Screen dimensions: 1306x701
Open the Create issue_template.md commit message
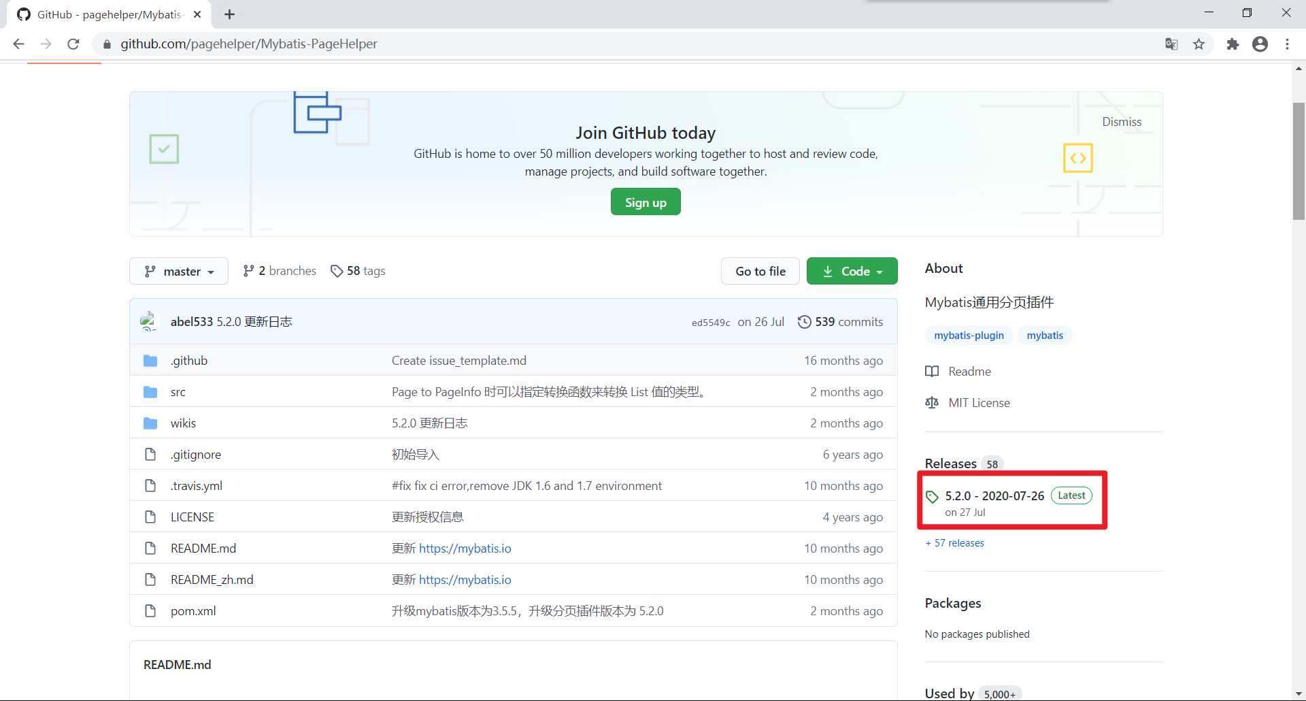point(459,361)
